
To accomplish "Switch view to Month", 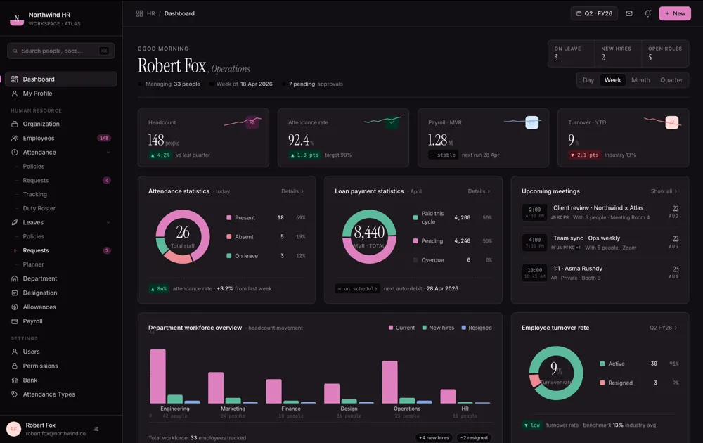I will [640, 80].
